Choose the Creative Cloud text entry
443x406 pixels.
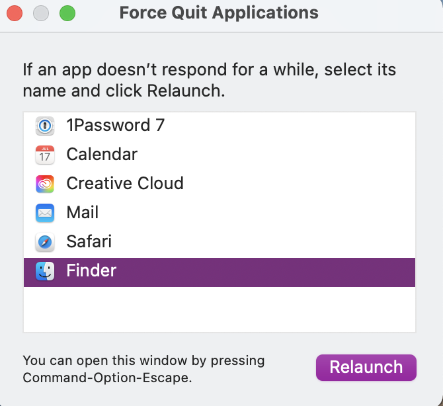pos(125,184)
